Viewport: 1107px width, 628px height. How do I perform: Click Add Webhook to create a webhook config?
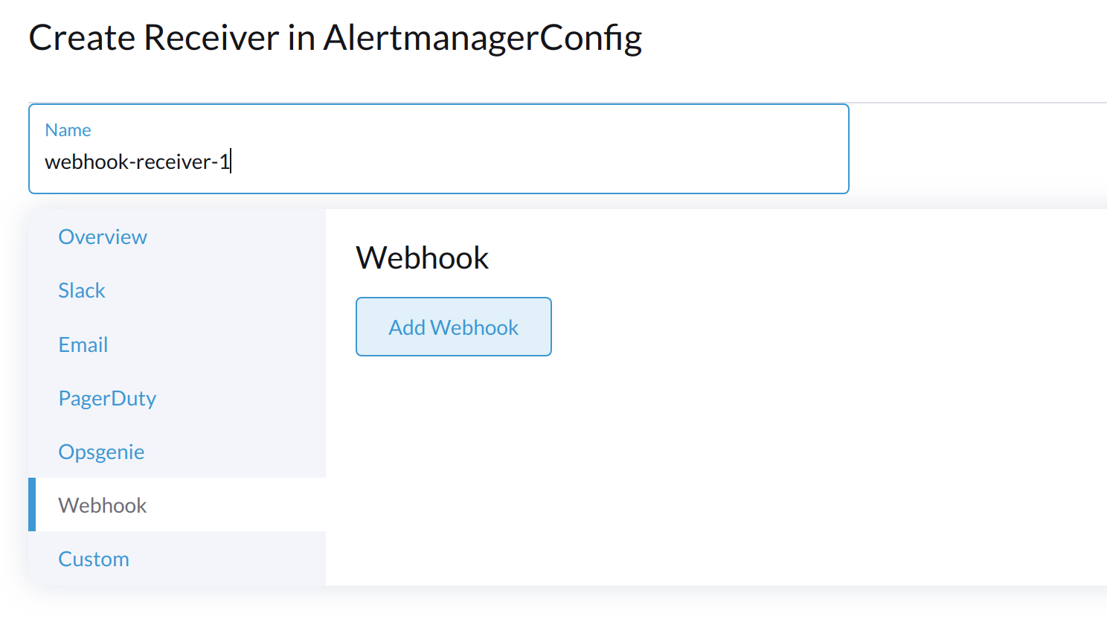point(453,327)
